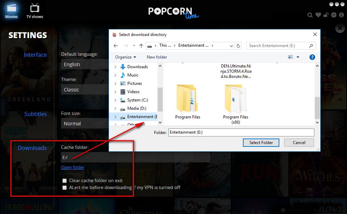Select Music in the navigation tree
The width and height of the screenshot is (347, 214).
click(133, 75)
